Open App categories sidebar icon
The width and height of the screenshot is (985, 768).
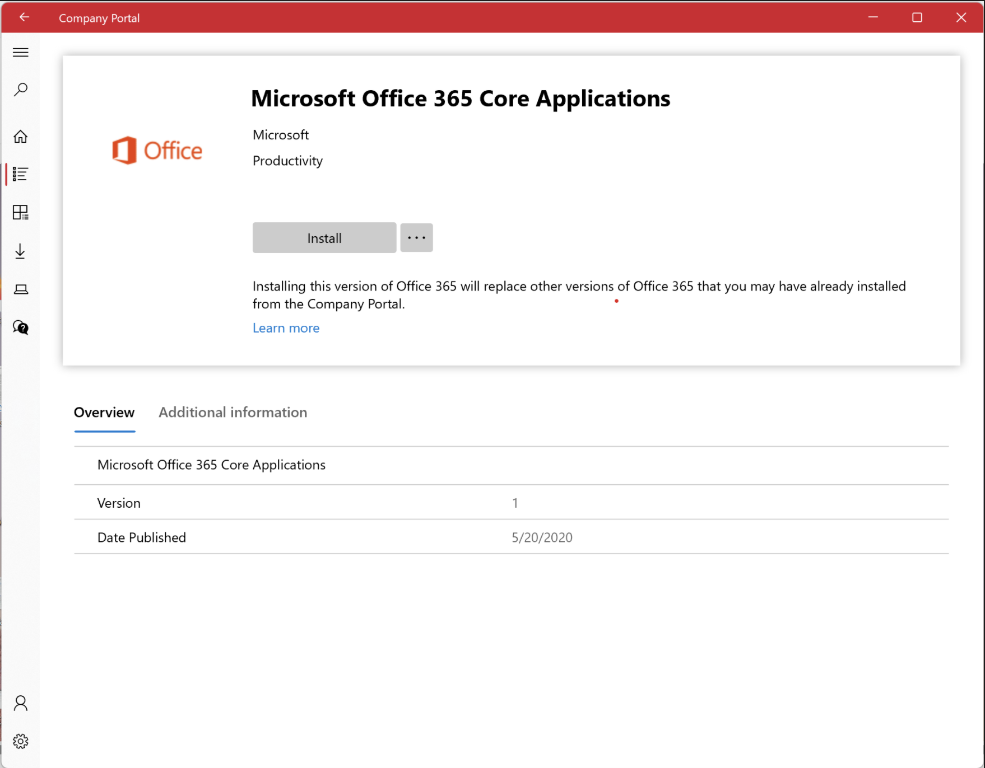pyautogui.click(x=21, y=212)
